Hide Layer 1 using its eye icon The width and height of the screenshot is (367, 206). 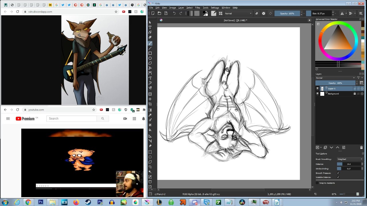[317, 89]
